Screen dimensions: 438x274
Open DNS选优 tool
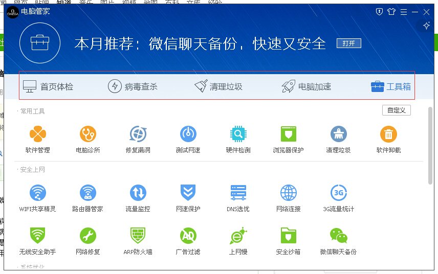click(238, 198)
